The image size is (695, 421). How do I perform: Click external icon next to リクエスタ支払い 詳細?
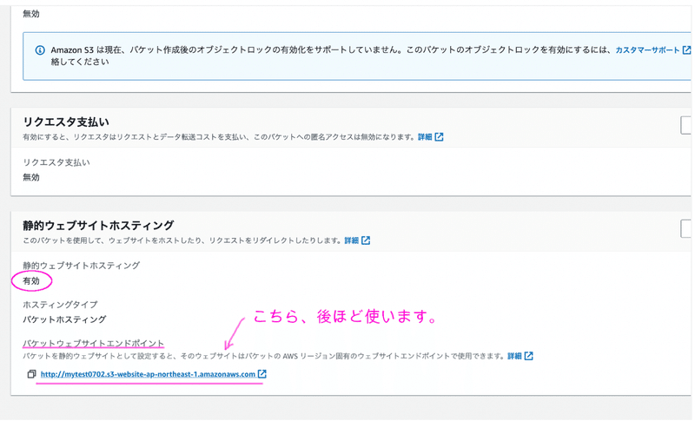click(x=439, y=137)
